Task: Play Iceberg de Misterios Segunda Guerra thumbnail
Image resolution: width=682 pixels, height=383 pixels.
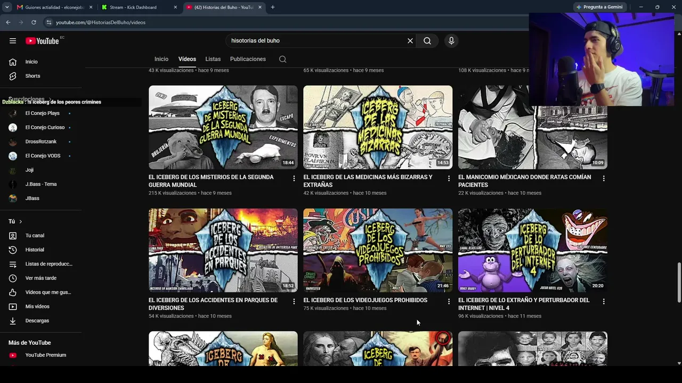Action: (223, 127)
